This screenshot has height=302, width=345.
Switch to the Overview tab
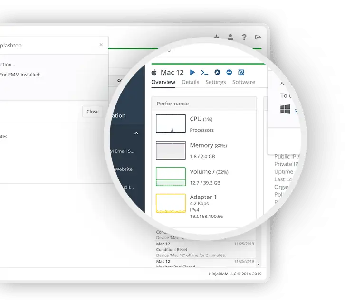pos(163,82)
